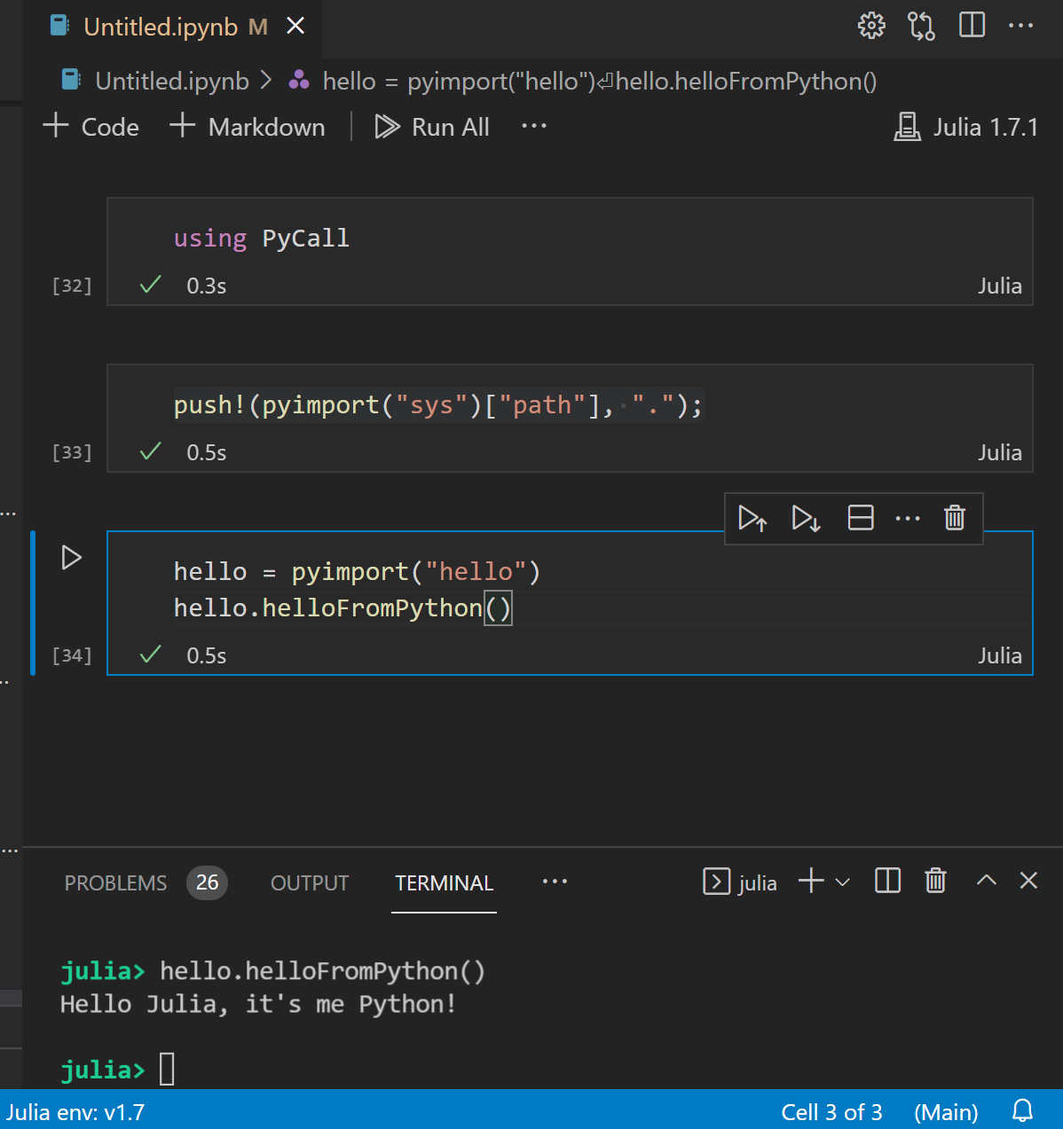Change language of cell 32 labeled Julia
This screenshot has width=1063, height=1129.
(x=1000, y=286)
